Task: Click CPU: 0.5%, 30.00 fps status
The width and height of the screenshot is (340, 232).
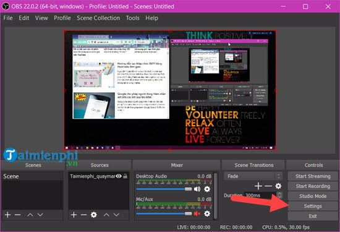Action: click(286, 227)
